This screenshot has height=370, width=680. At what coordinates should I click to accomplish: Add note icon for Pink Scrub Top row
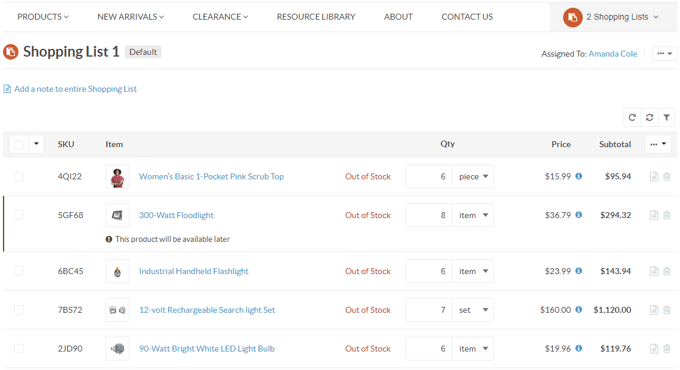click(654, 176)
